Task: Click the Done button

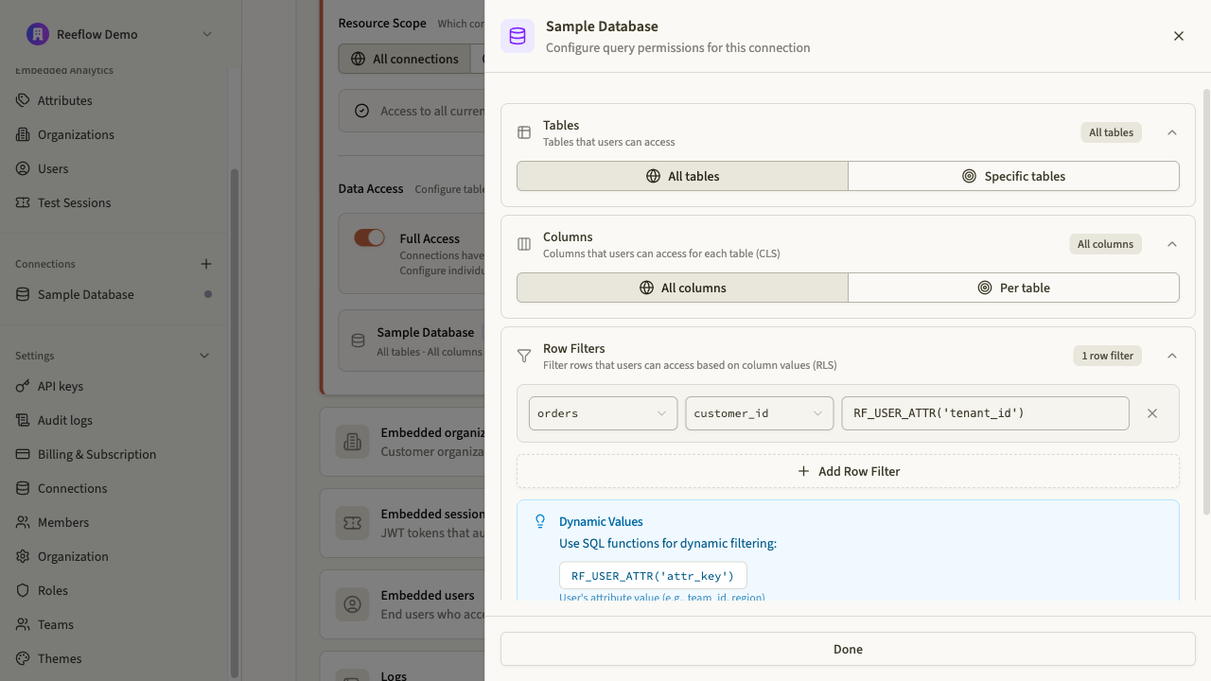Action: [848, 649]
